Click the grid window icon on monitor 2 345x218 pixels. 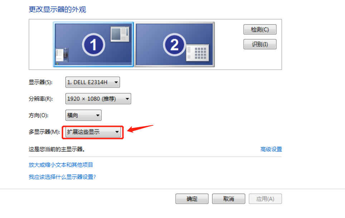click(x=197, y=53)
